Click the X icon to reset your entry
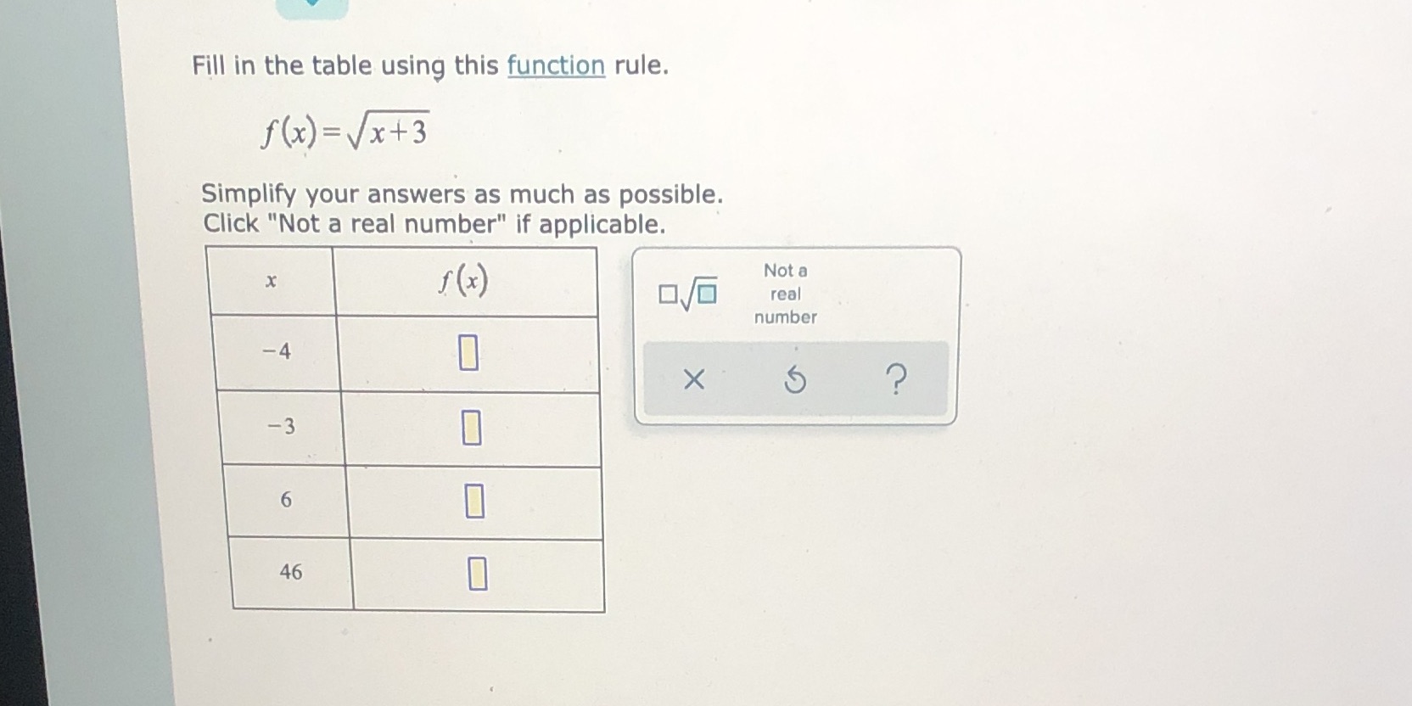Image resolution: width=1412 pixels, height=706 pixels. (x=694, y=381)
